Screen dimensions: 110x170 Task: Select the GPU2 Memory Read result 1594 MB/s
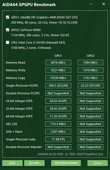tap(90, 63)
